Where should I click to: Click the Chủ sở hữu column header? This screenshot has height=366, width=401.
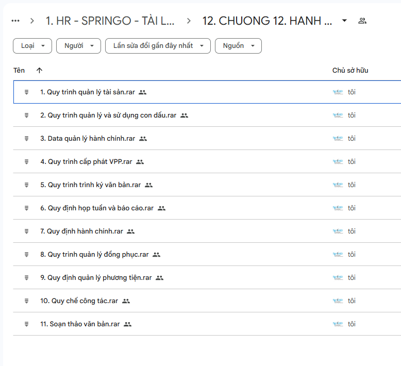click(x=350, y=71)
